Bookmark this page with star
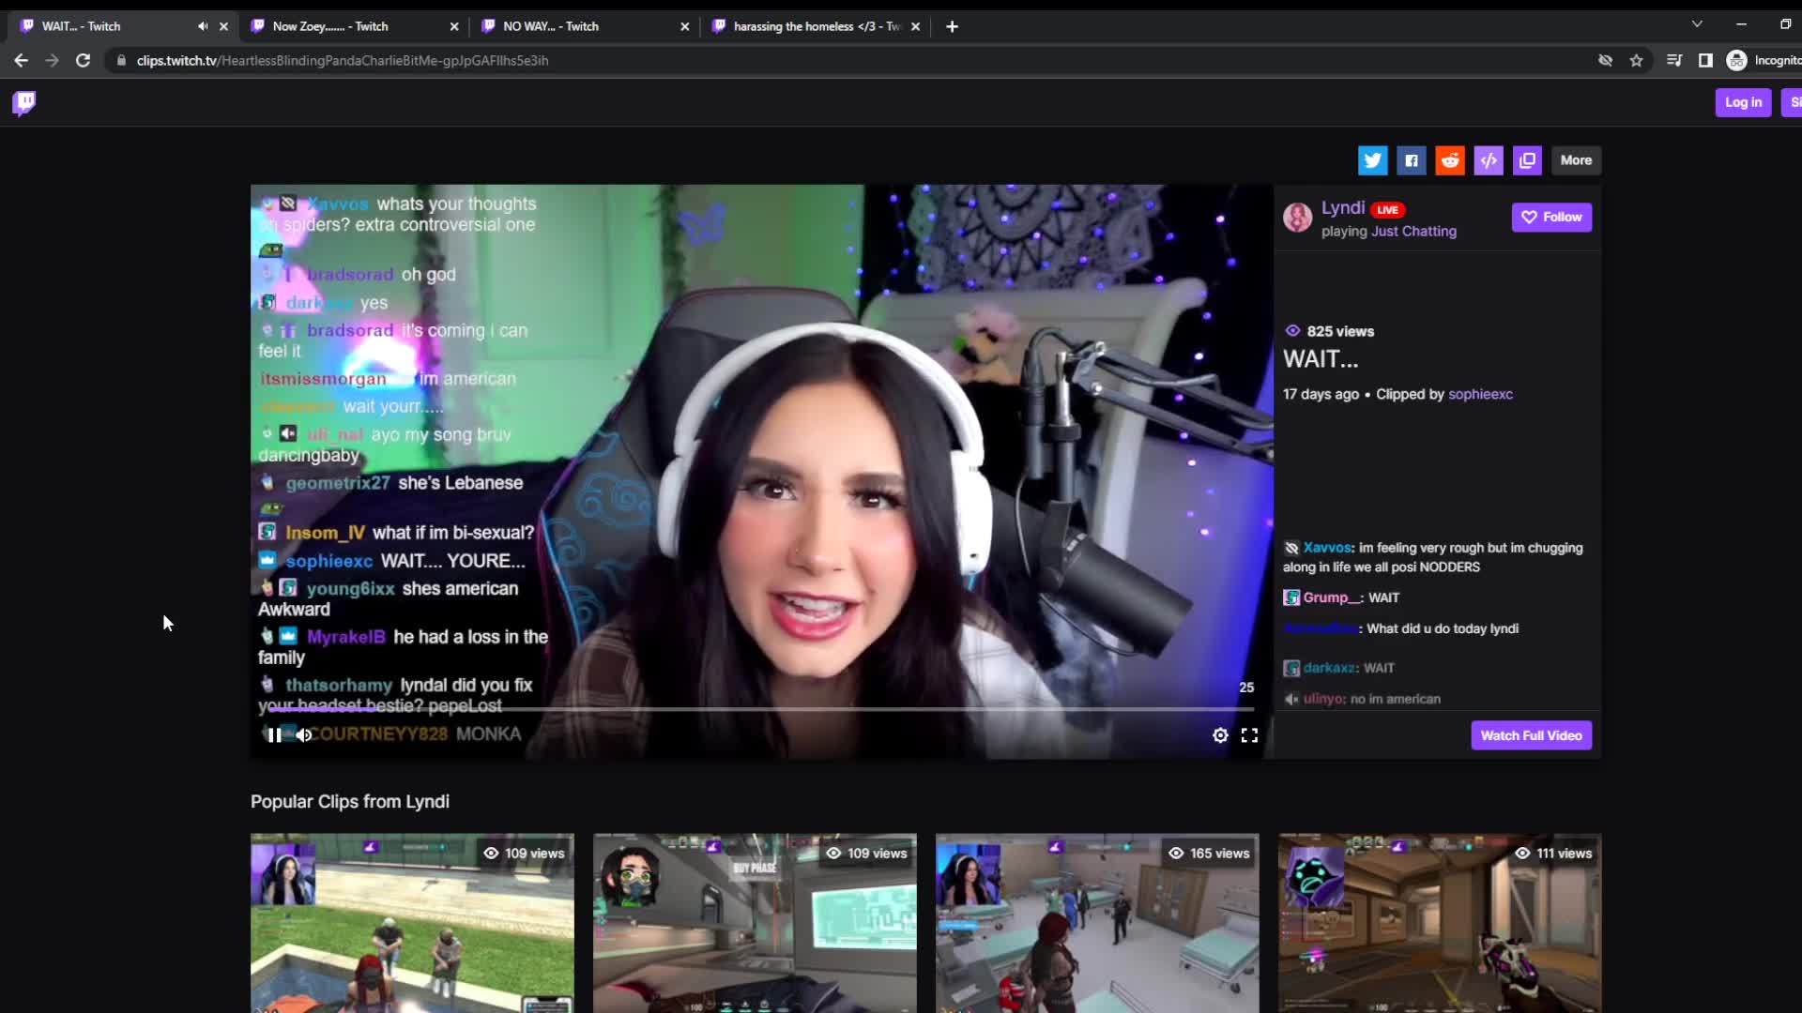 (x=1636, y=60)
